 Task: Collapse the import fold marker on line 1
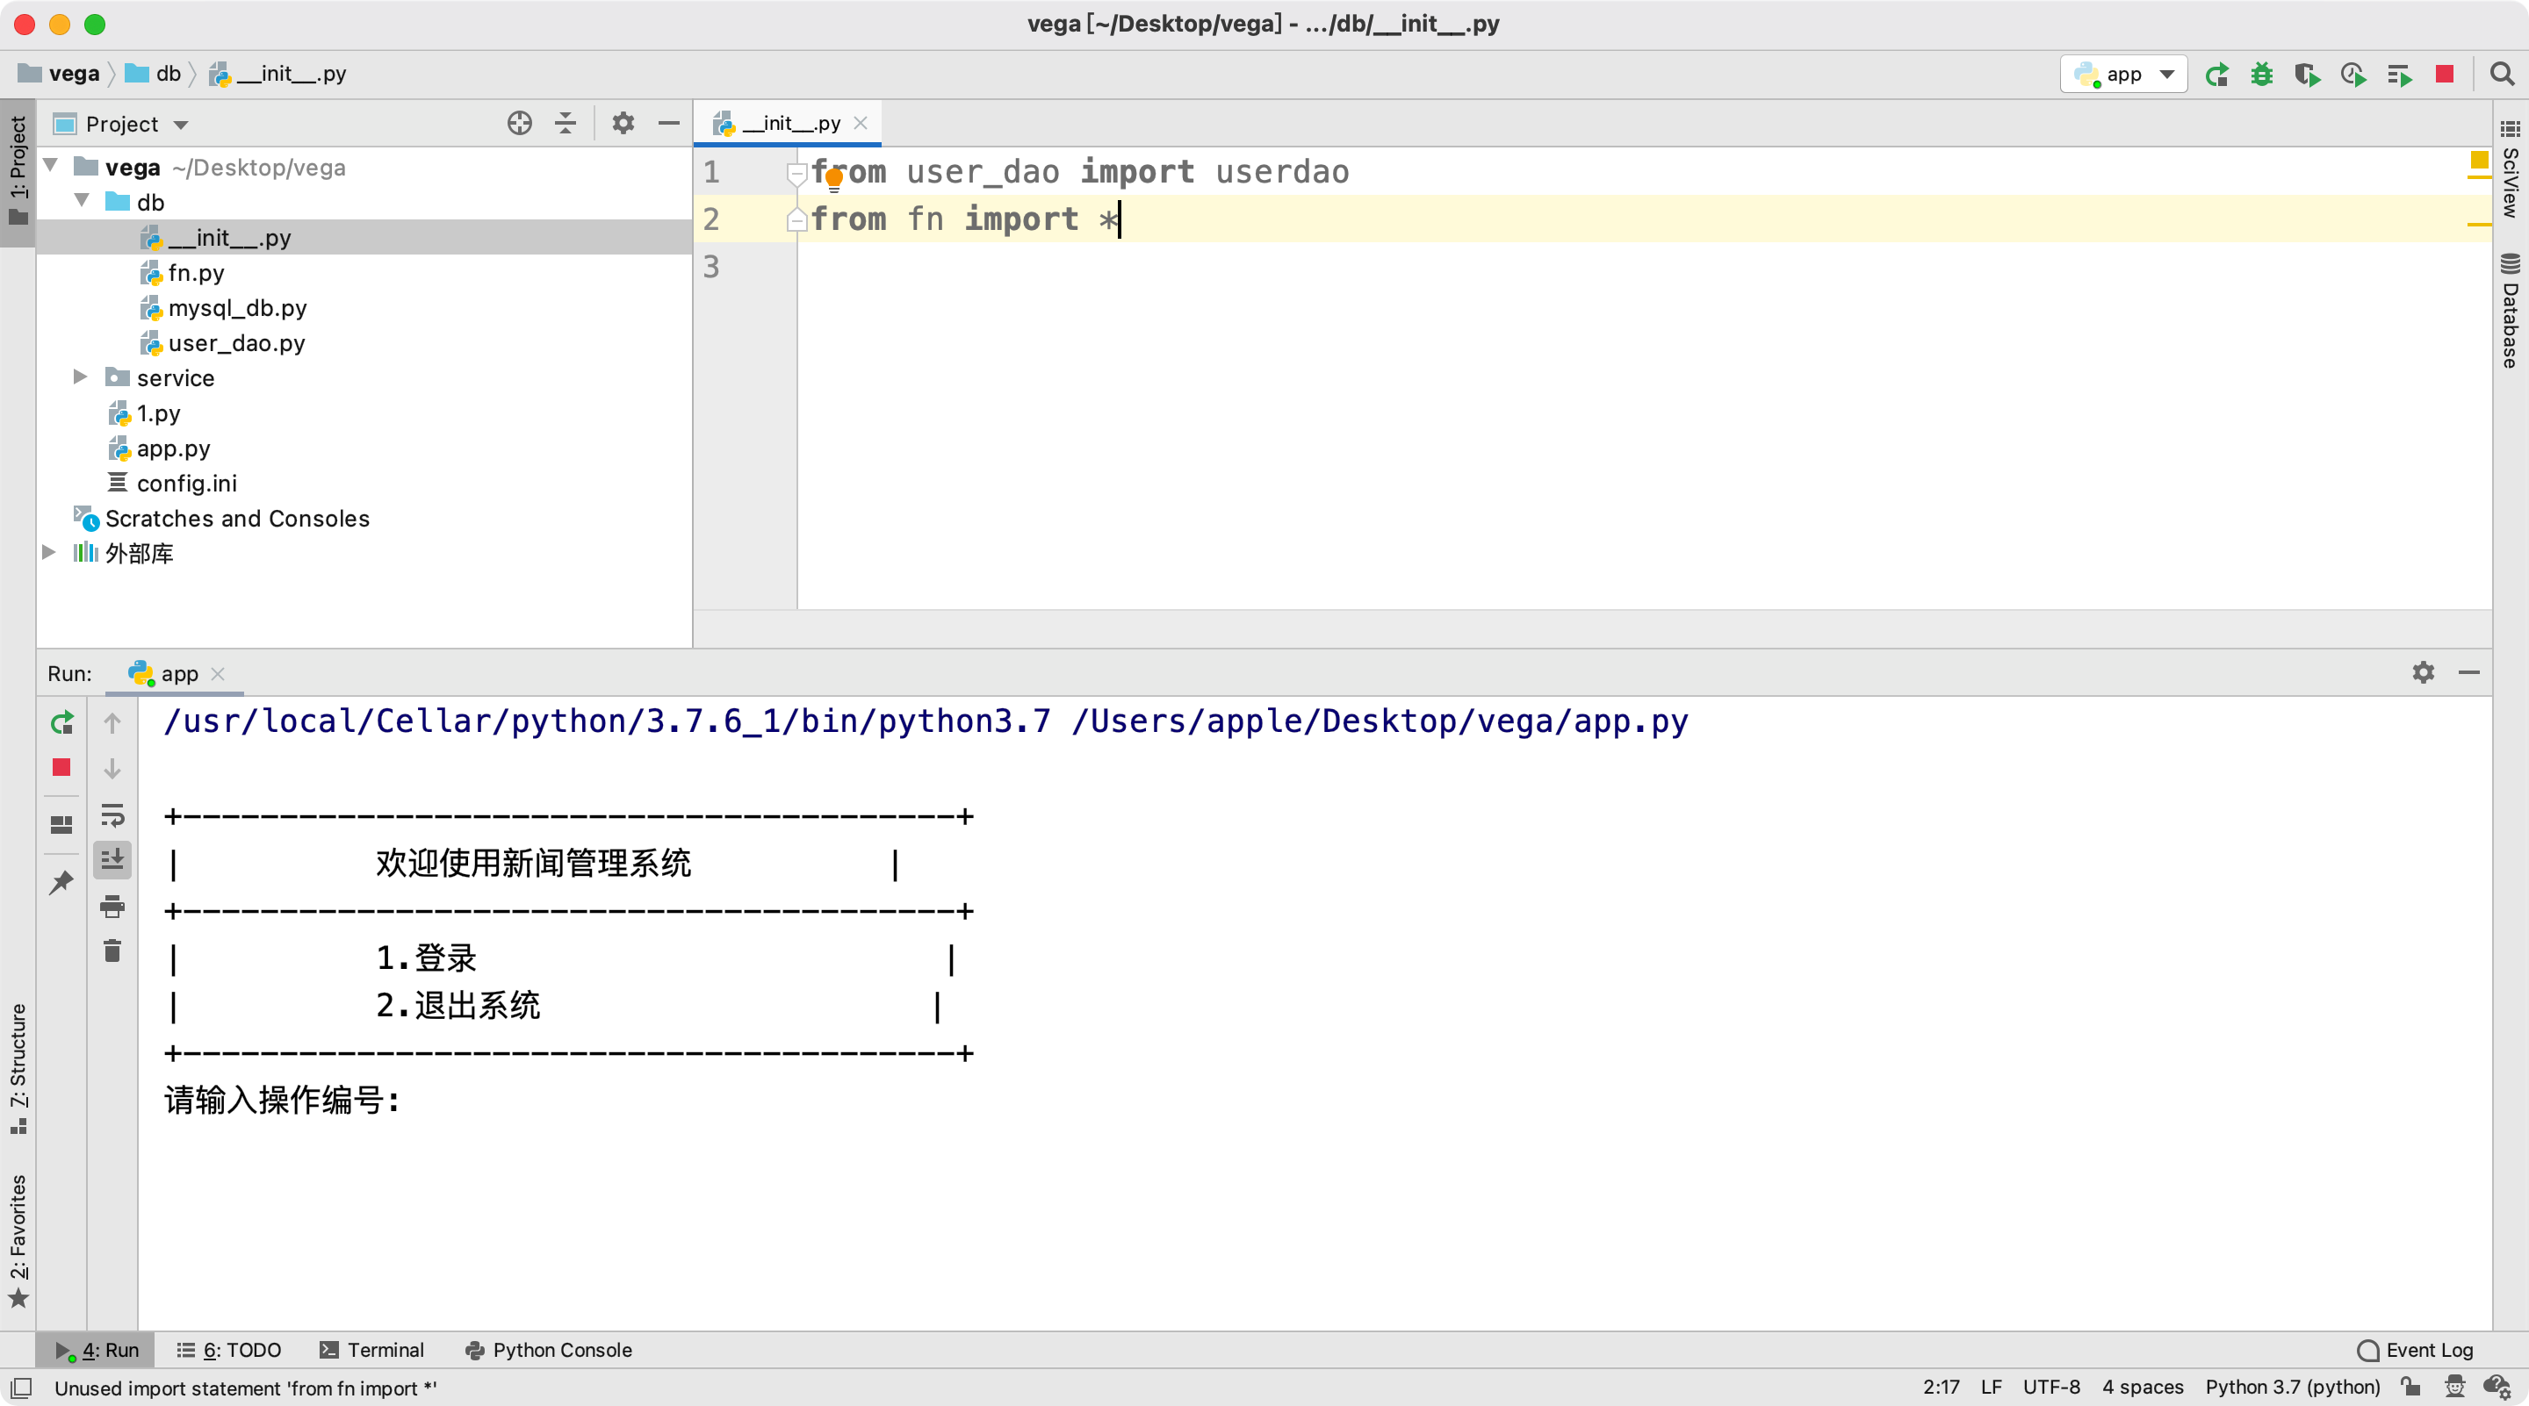(796, 174)
